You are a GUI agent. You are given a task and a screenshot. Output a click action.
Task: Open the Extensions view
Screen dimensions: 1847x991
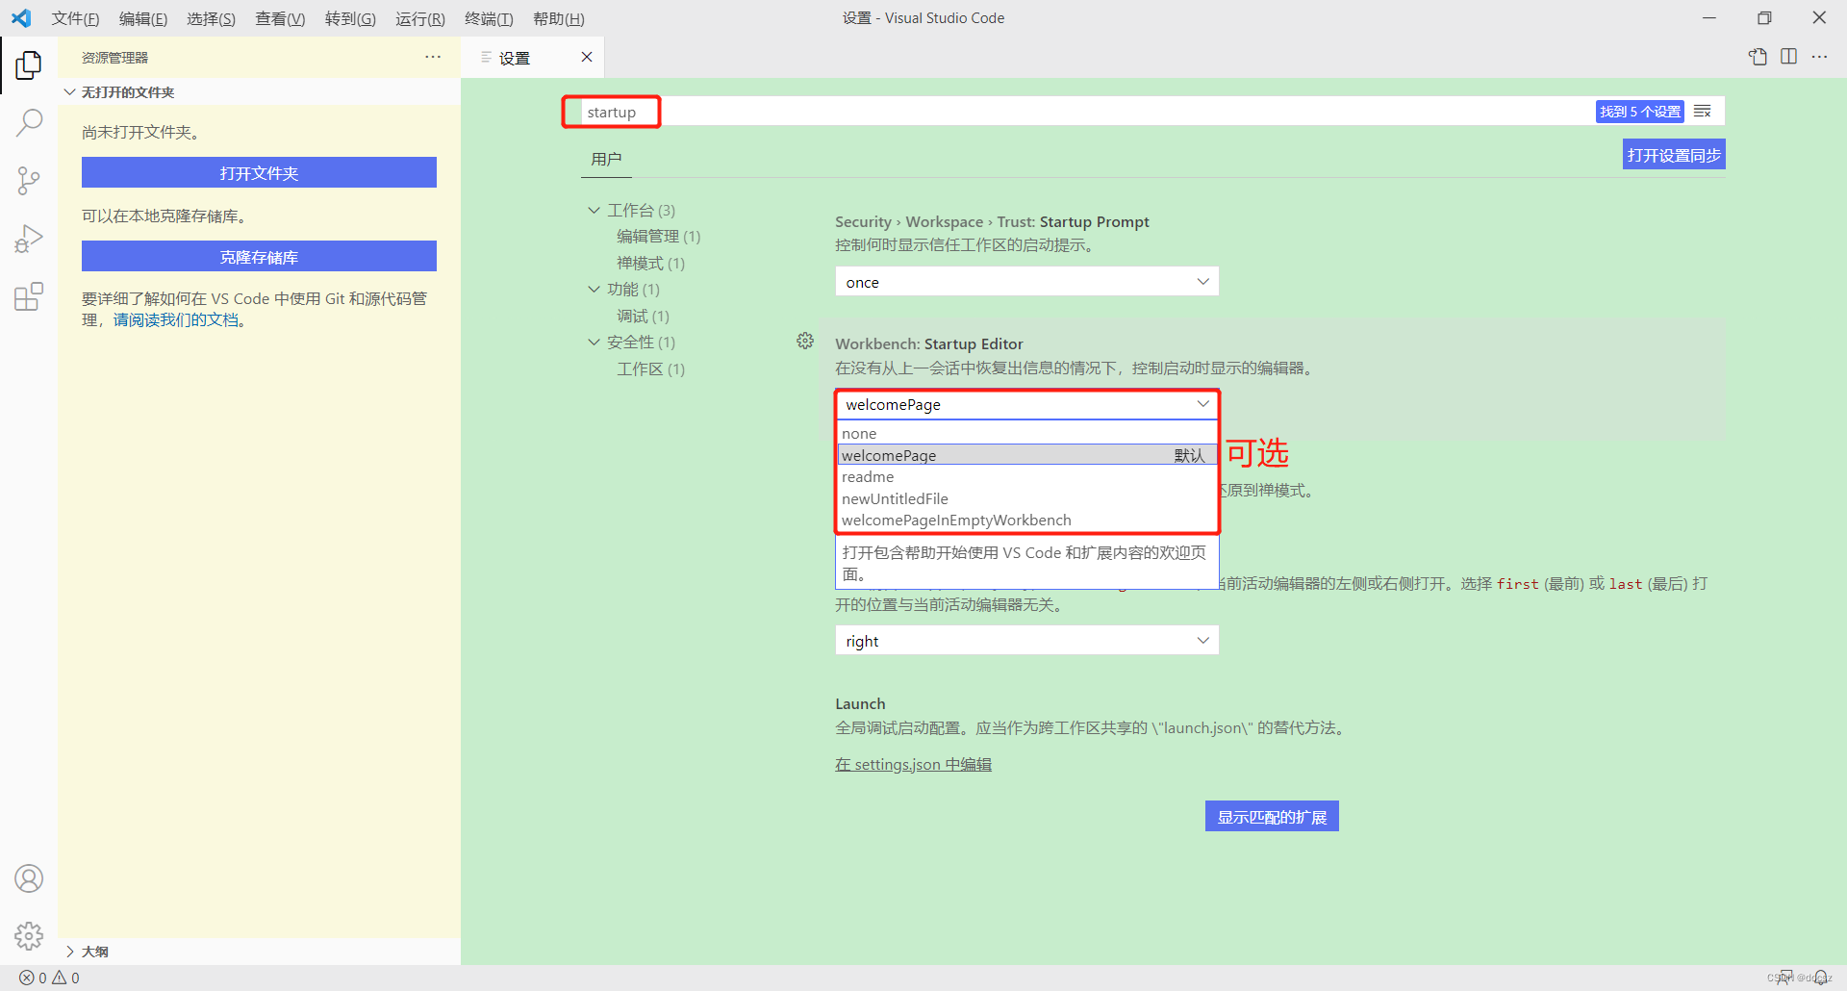[29, 296]
